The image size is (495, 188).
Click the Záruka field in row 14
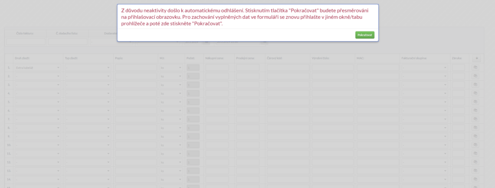458,179
